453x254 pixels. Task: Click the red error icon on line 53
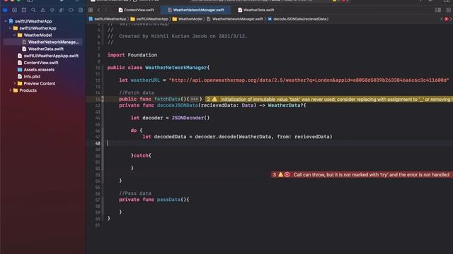[287, 174]
